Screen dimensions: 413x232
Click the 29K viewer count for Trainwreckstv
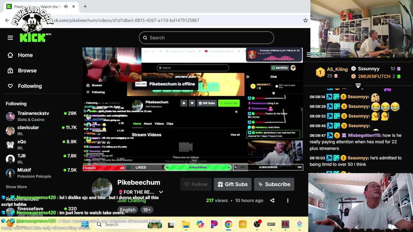click(x=70, y=113)
